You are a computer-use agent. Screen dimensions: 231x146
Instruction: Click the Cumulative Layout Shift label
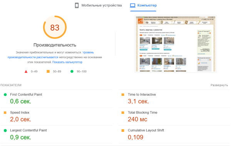click(x=146, y=130)
